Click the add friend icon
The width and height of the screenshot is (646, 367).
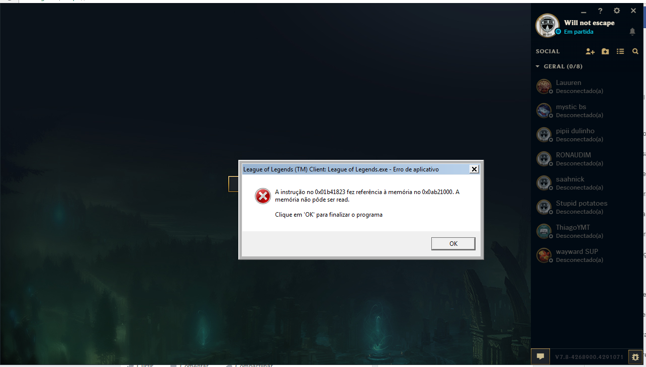click(590, 51)
